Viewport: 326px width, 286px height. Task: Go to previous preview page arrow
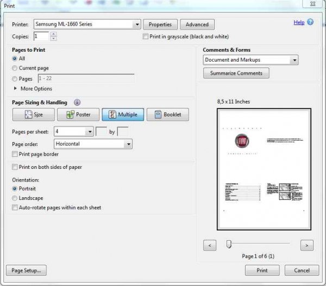[x=210, y=245]
